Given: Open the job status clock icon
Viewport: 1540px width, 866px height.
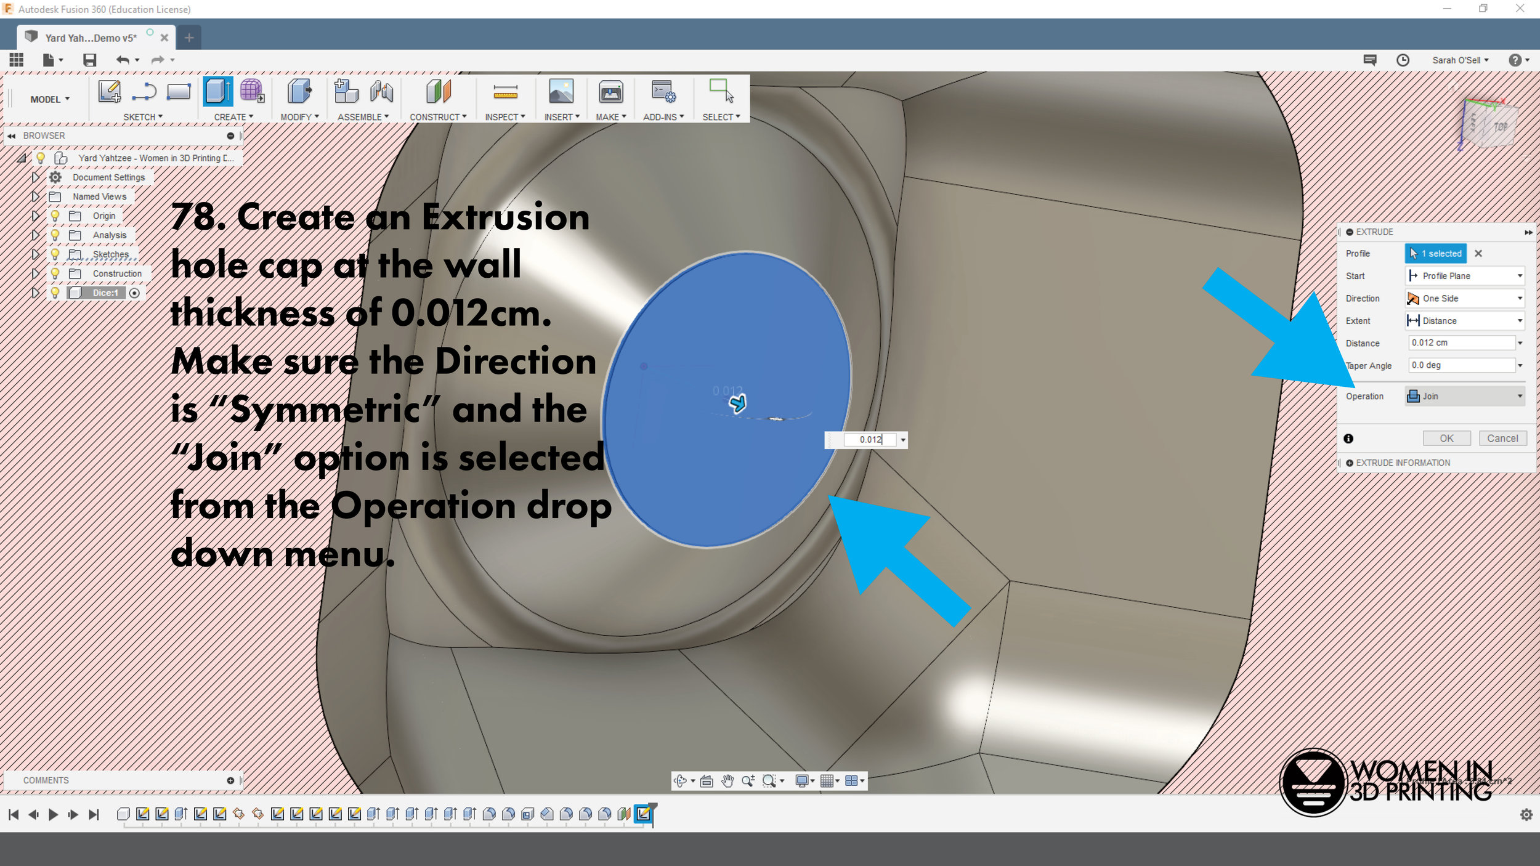Looking at the screenshot, I should click(1403, 60).
